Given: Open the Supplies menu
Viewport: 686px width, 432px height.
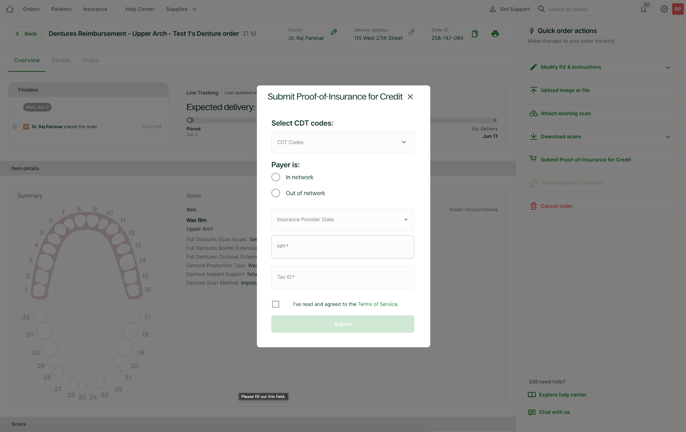Looking at the screenshot, I should (x=181, y=9).
